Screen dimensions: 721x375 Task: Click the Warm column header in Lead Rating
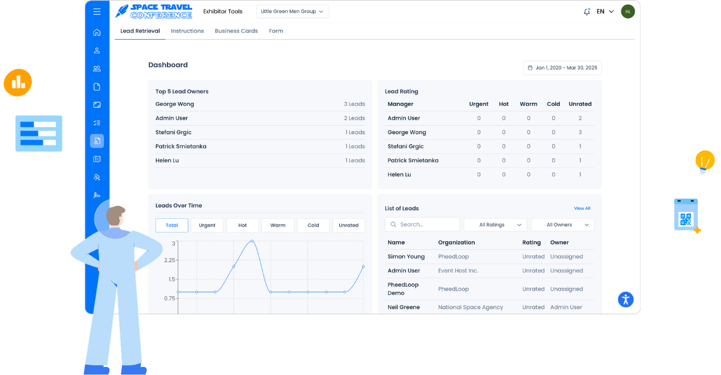[x=528, y=104]
